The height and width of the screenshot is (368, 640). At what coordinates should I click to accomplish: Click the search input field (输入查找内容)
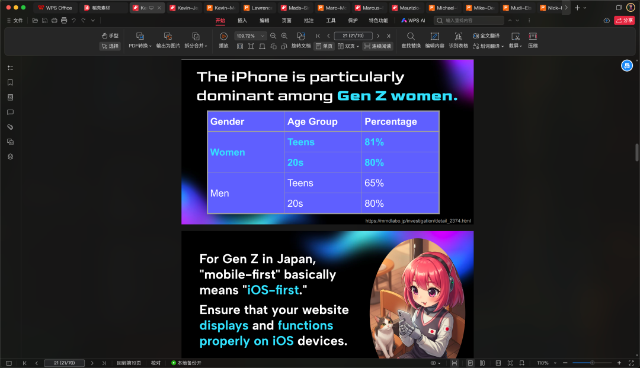coord(469,20)
